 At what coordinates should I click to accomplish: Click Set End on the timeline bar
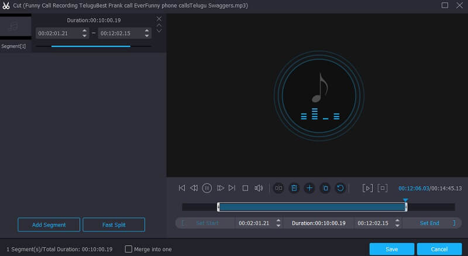pyautogui.click(x=429, y=223)
